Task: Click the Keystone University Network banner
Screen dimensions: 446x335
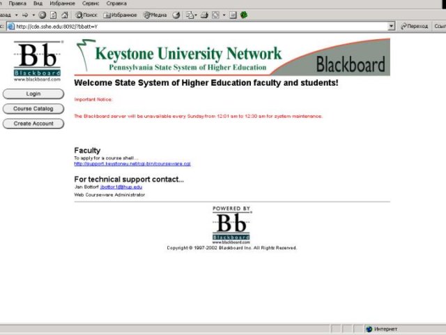Action: pos(232,57)
